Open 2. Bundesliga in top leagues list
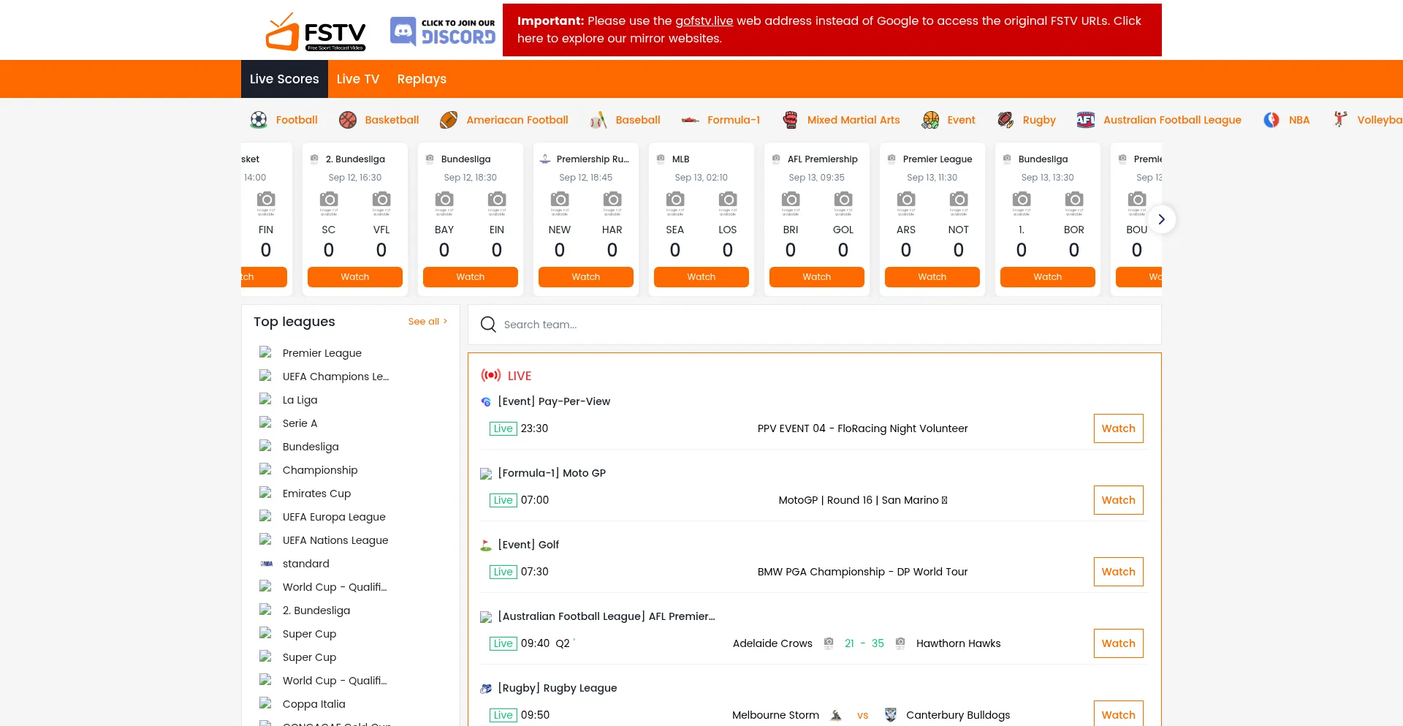Image resolution: width=1403 pixels, height=726 pixels. 316,610
